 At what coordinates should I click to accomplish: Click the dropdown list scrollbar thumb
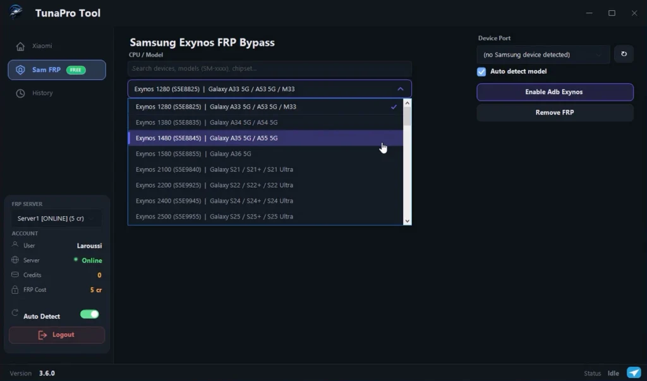tap(408, 116)
